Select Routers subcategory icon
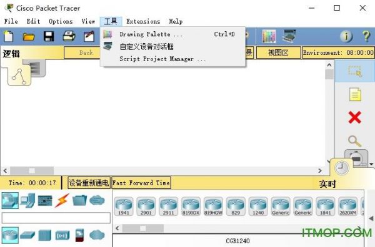 point(10,235)
